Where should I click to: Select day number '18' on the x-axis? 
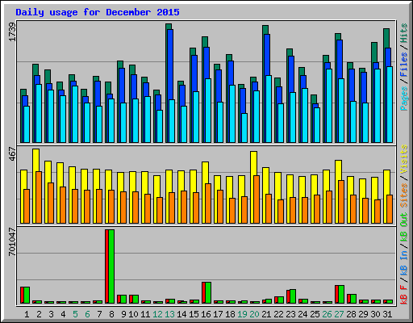(230, 314)
